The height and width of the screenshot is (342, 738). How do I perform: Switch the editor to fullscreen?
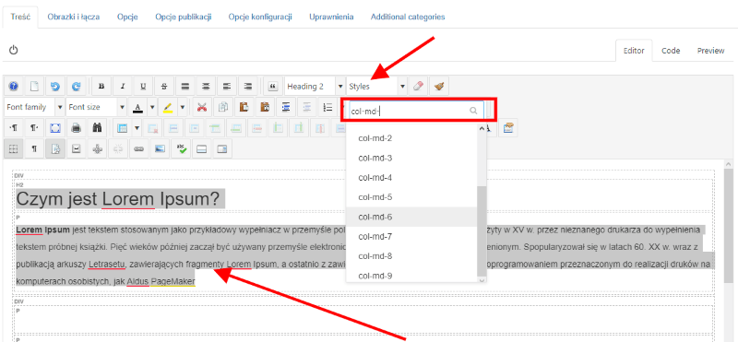[x=55, y=128]
